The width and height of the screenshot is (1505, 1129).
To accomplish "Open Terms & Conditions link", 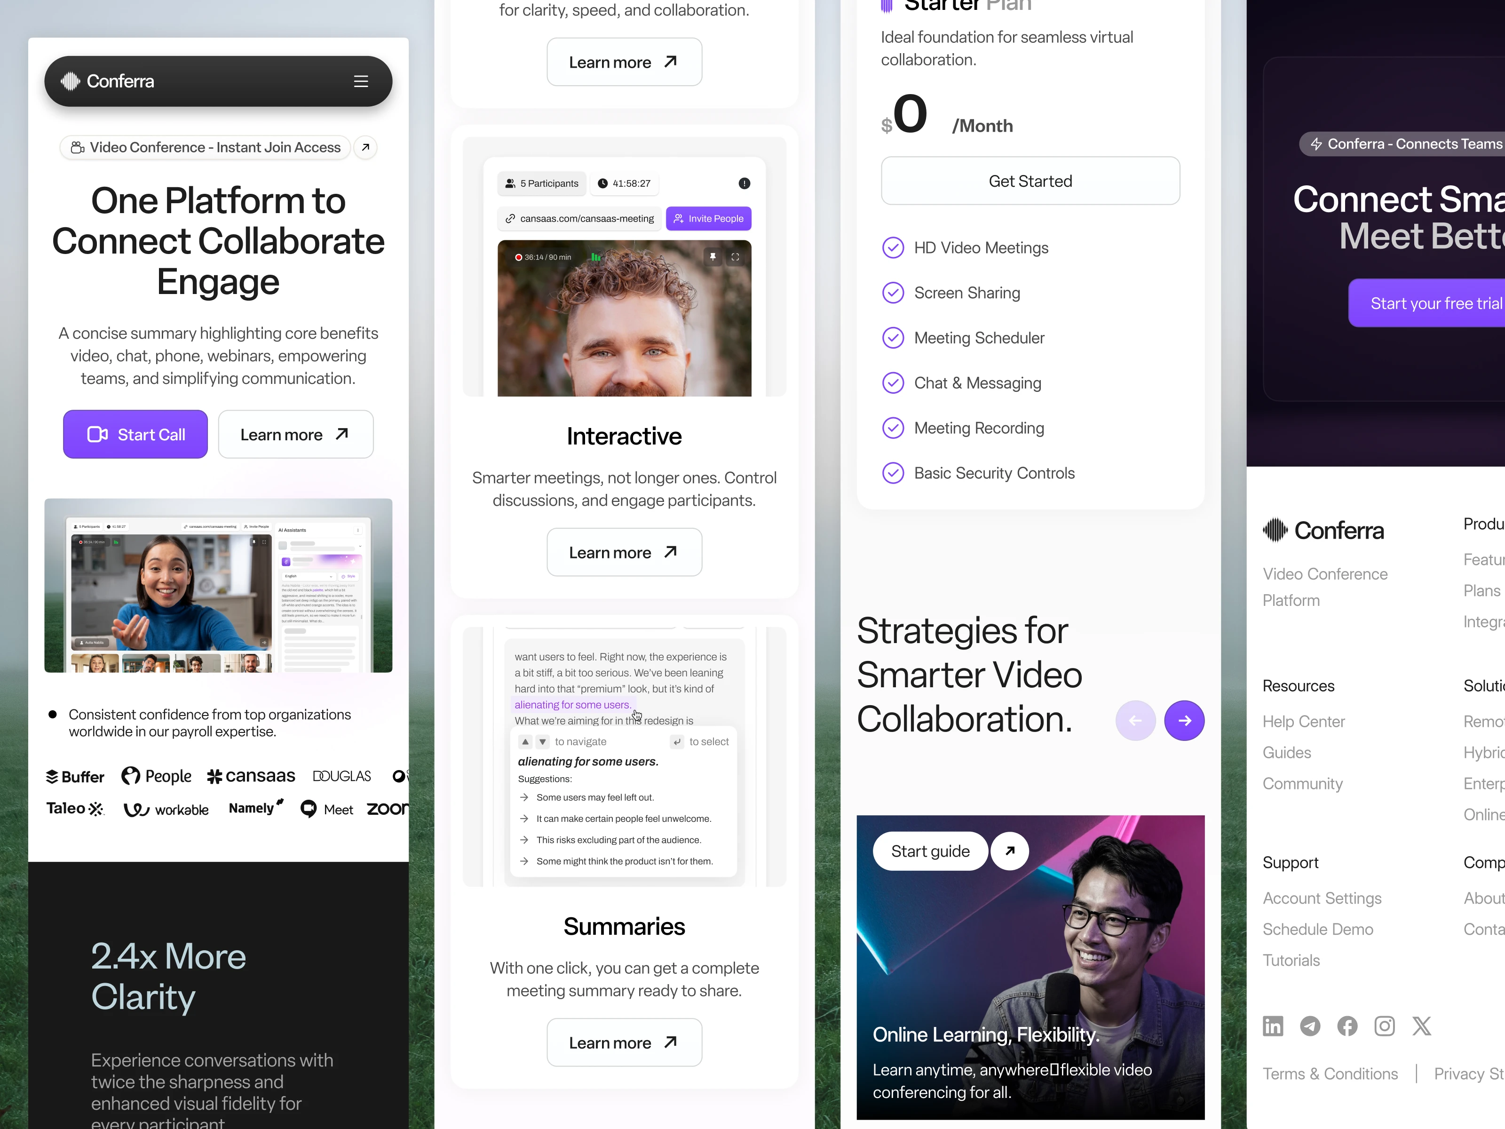I will (x=1330, y=1073).
